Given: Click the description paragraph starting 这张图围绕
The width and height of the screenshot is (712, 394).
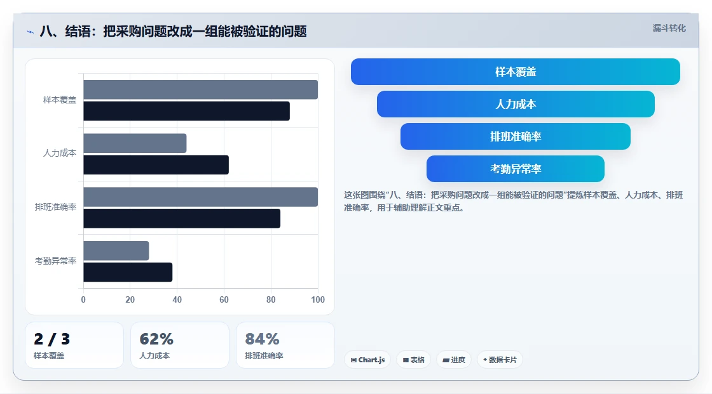Looking at the screenshot, I should click(x=513, y=201).
